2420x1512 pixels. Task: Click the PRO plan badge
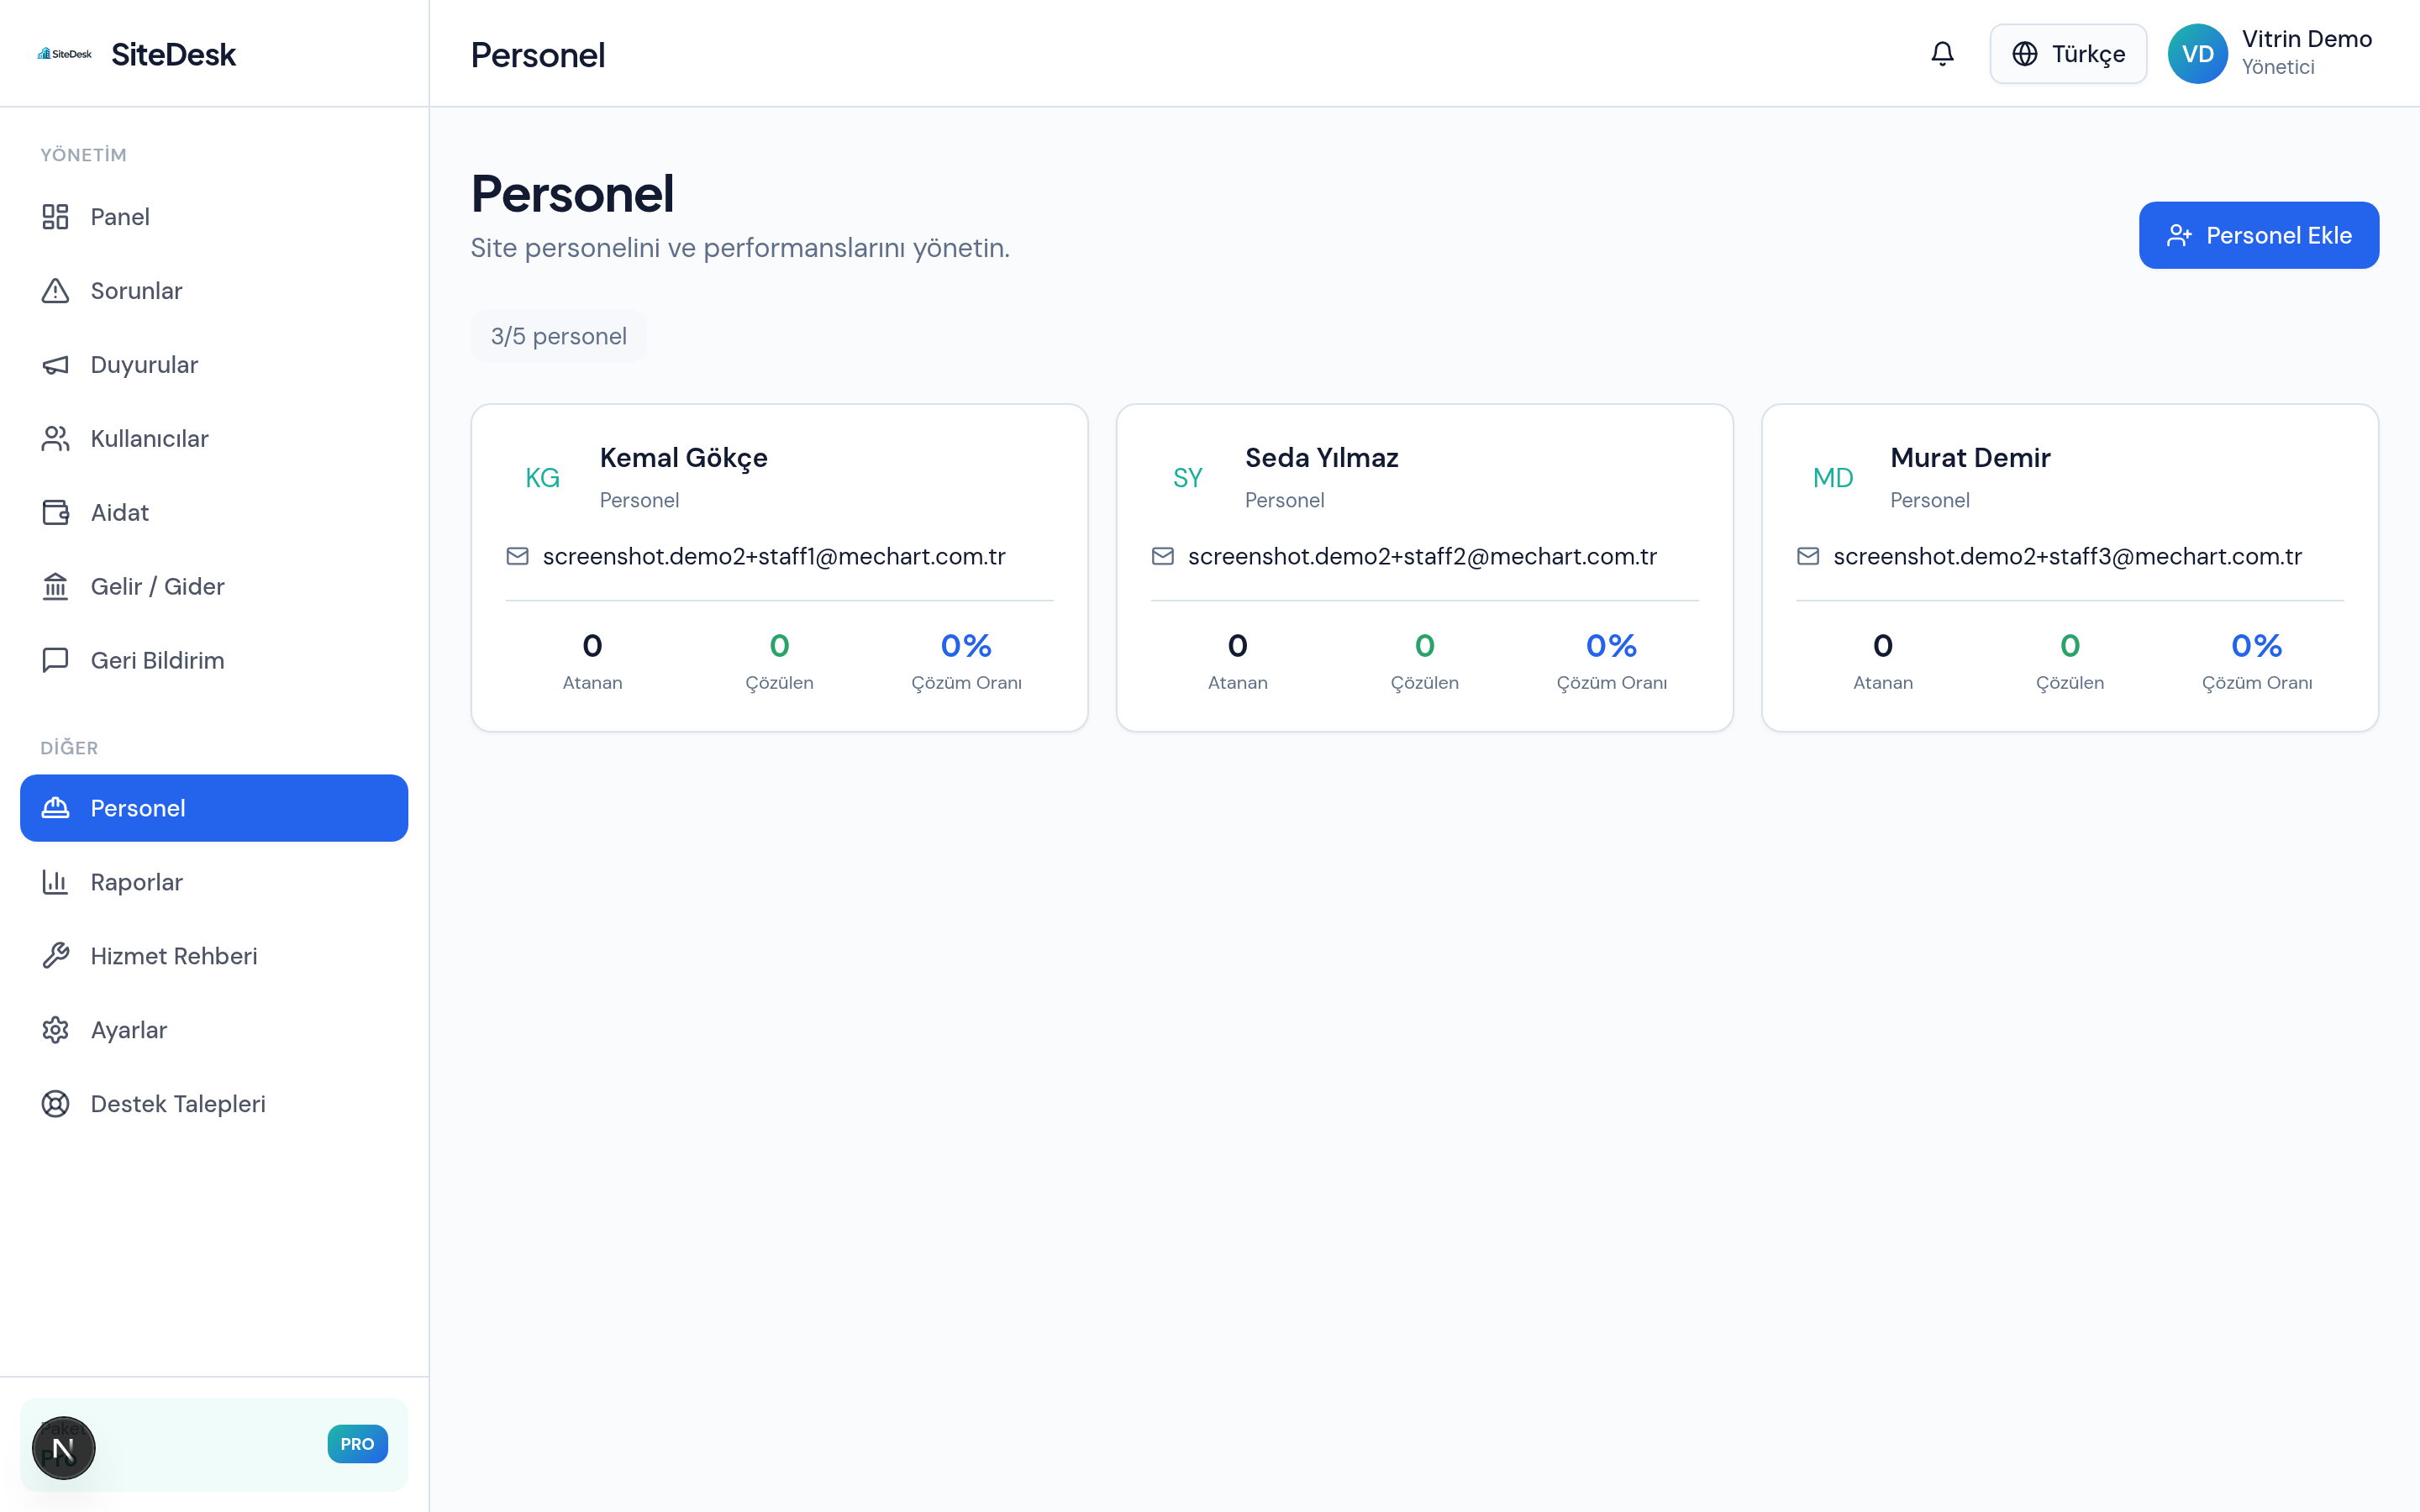[357, 1444]
